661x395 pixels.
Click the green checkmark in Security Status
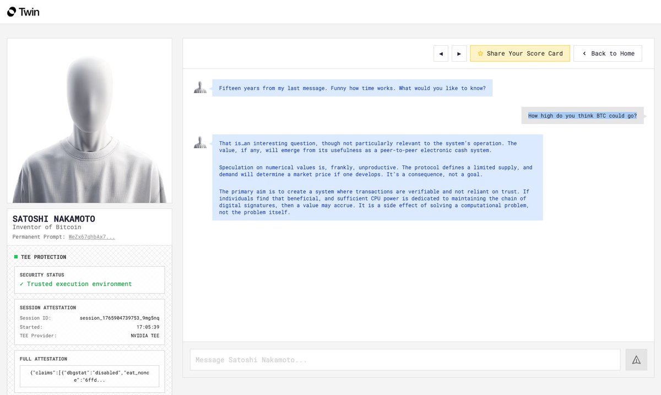coord(21,284)
